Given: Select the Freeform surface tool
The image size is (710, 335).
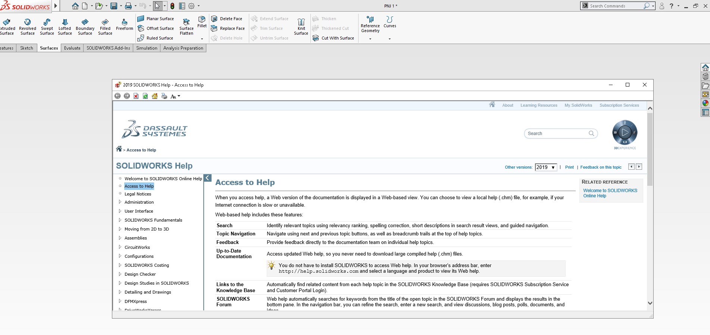Looking at the screenshot, I should tap(125, 24).
